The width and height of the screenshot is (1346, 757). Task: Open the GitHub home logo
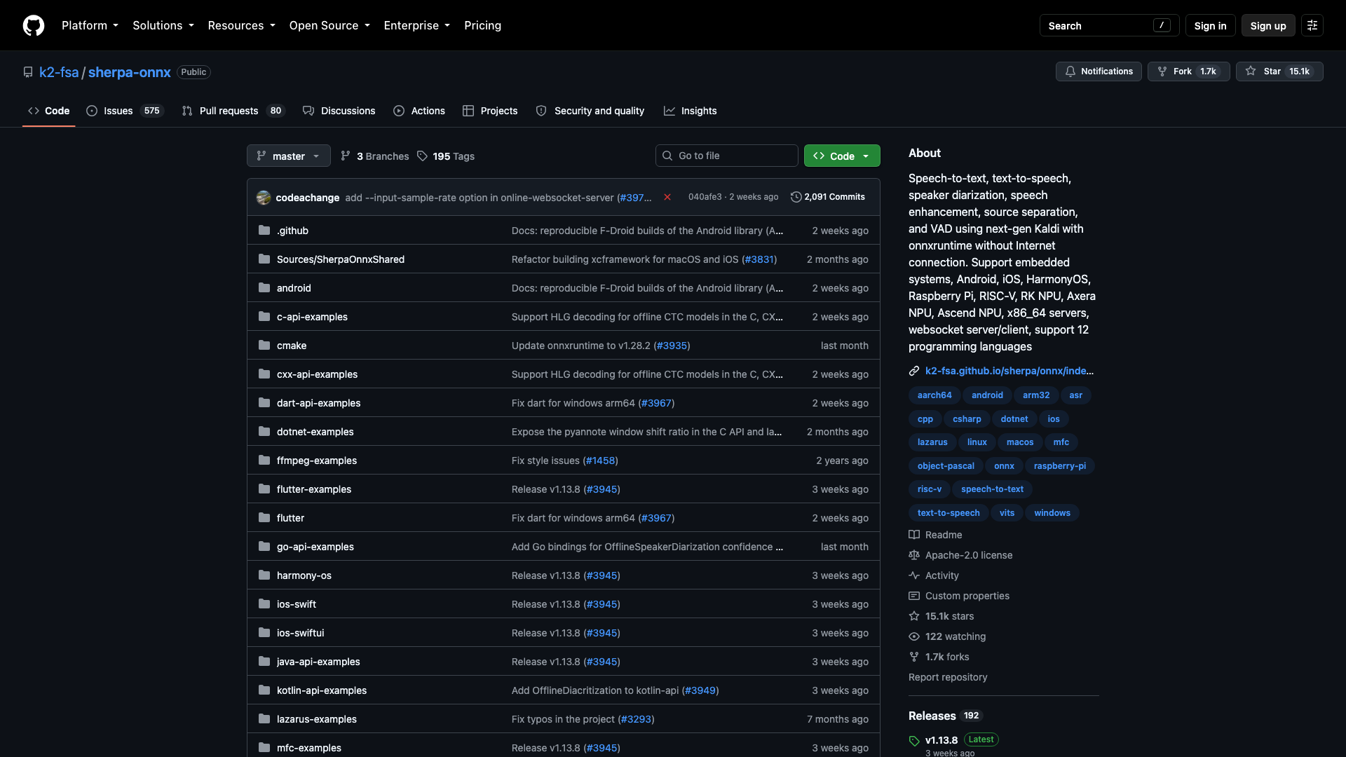(x=34, y=25)
